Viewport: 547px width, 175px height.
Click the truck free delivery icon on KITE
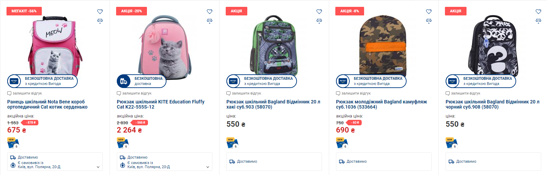click(x=124, y=81)
